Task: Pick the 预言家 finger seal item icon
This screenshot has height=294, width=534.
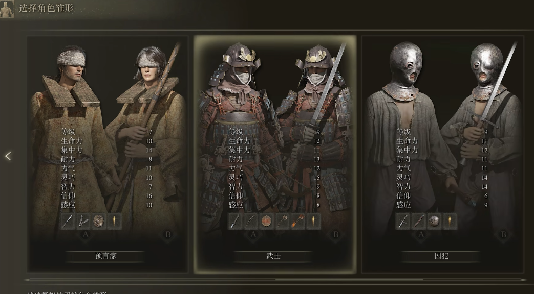Action: click(x=83, y=222)
